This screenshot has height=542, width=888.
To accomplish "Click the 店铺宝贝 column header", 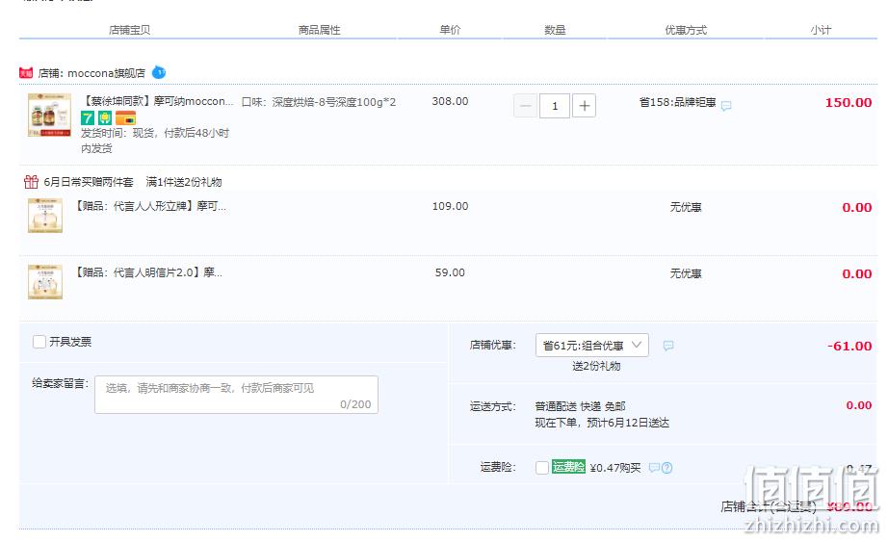I will 130,30.
